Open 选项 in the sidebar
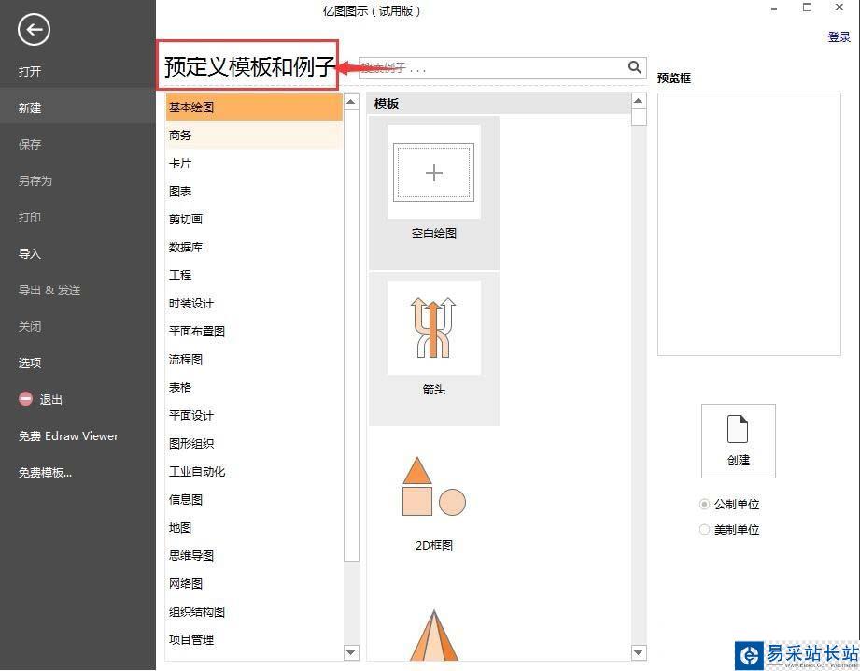The width and height of the screenshot is (860, 671). coord(30,363)
